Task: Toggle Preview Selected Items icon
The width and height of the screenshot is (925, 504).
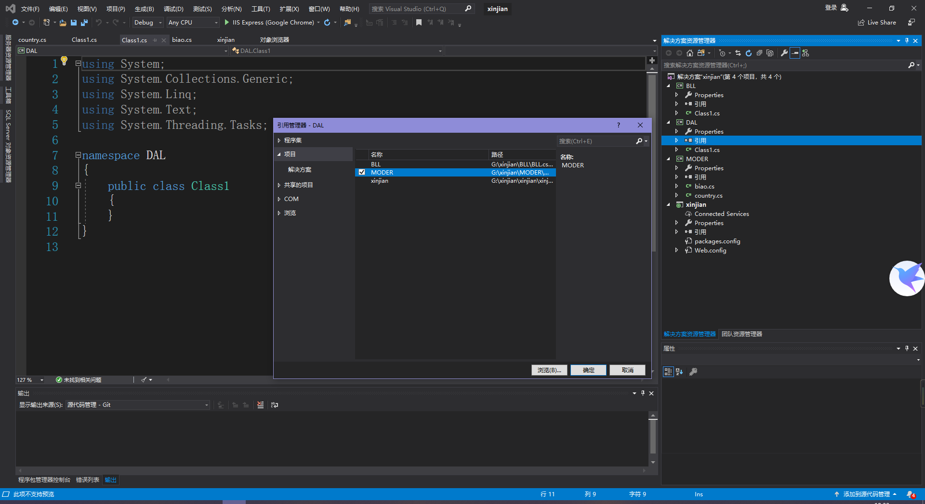Action: tap(795, 53)
